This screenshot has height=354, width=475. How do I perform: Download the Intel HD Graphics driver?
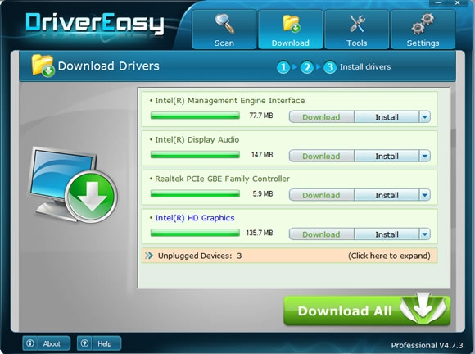321,234
